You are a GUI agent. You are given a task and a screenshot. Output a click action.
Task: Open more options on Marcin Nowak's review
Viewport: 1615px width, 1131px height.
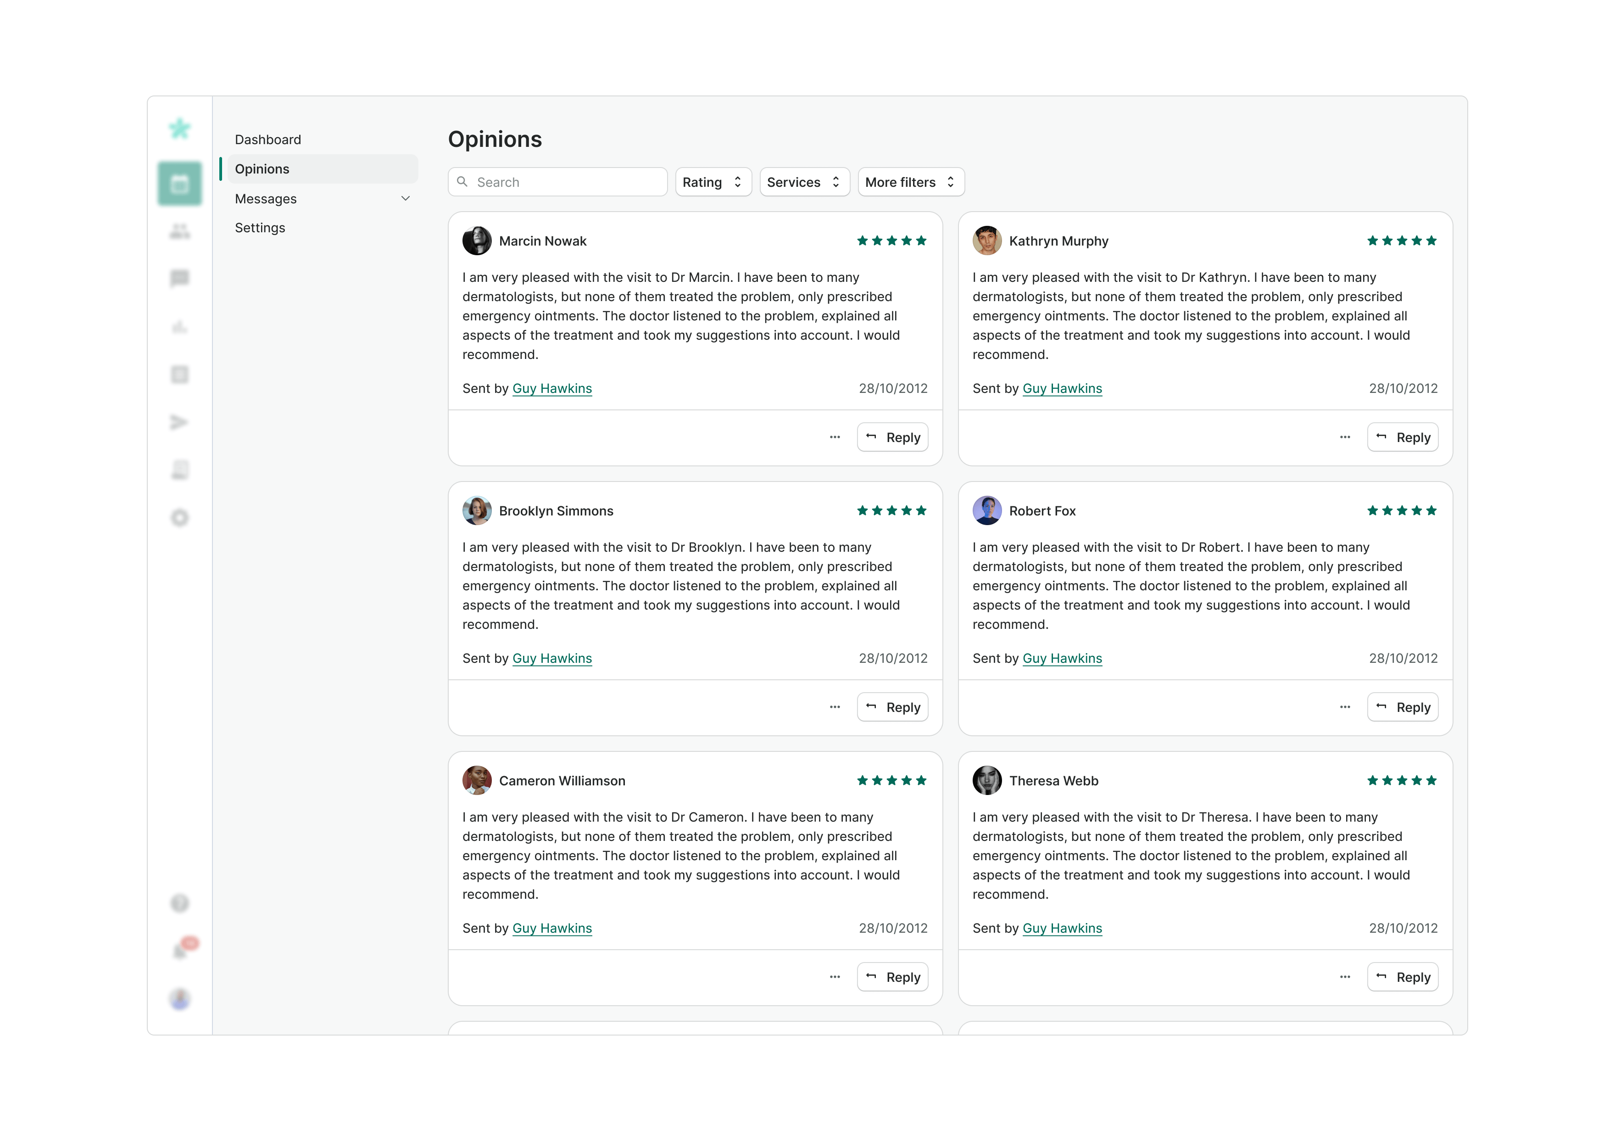point(834,437)
